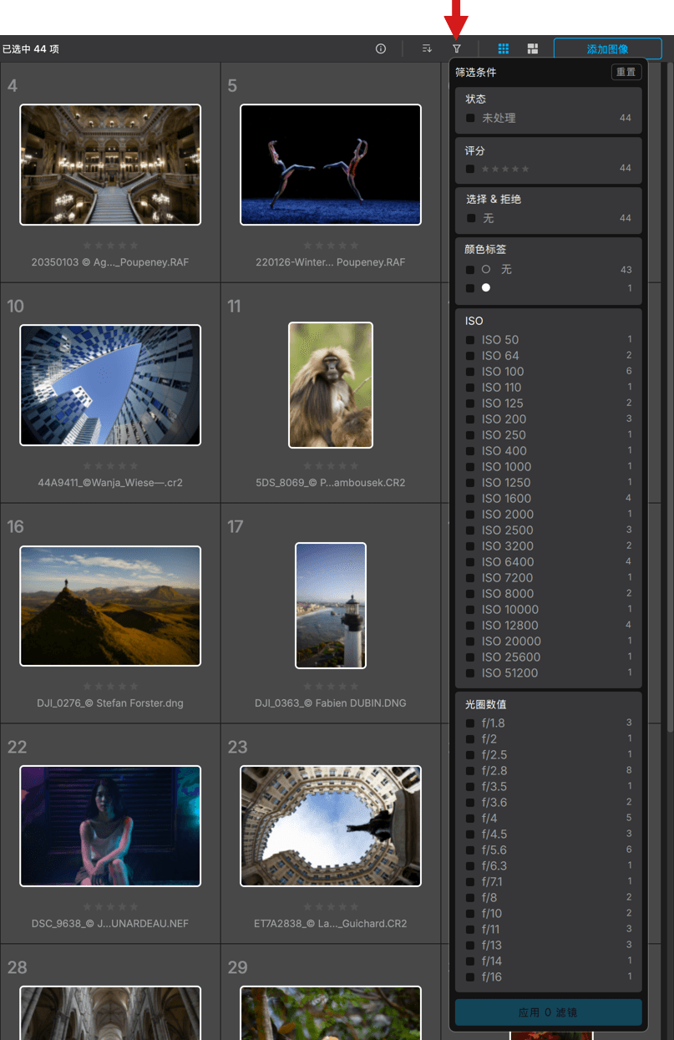The image size is (674, 1040).
Task: Select DSC_9638 portrait thumbnail
Action: pyautogui.click(x=110, y=826)
